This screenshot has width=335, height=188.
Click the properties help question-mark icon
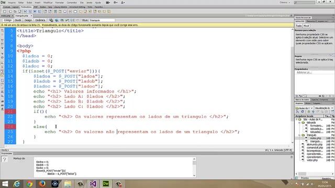point(4,159)
